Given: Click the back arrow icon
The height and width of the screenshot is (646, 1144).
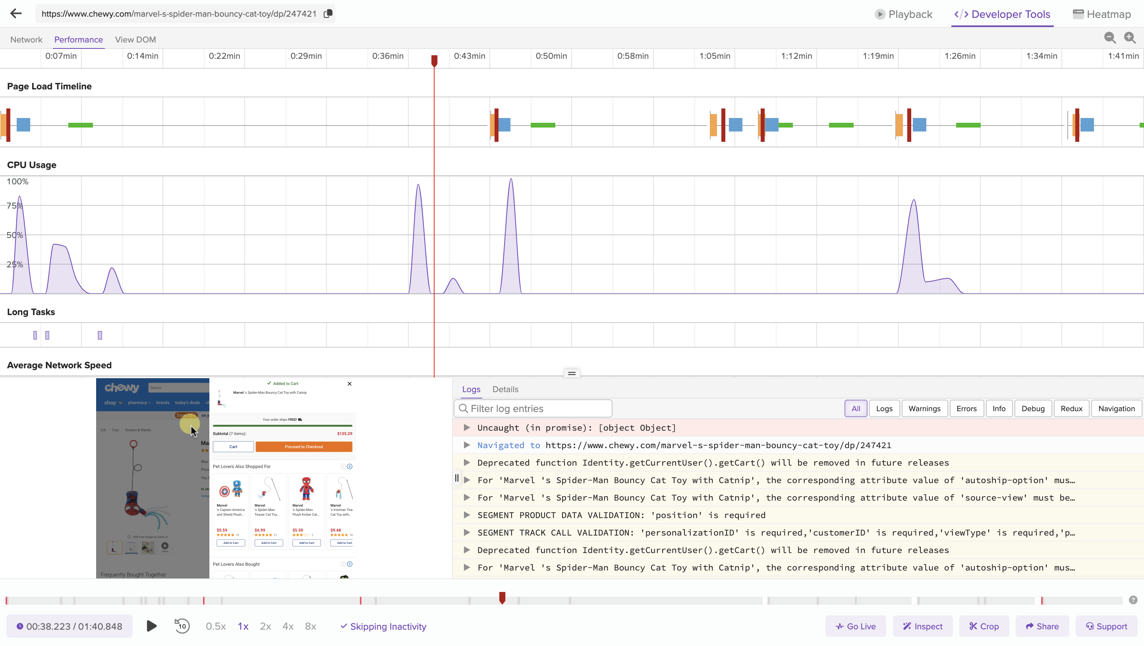Looking at the screenshot, I should 16,14.
